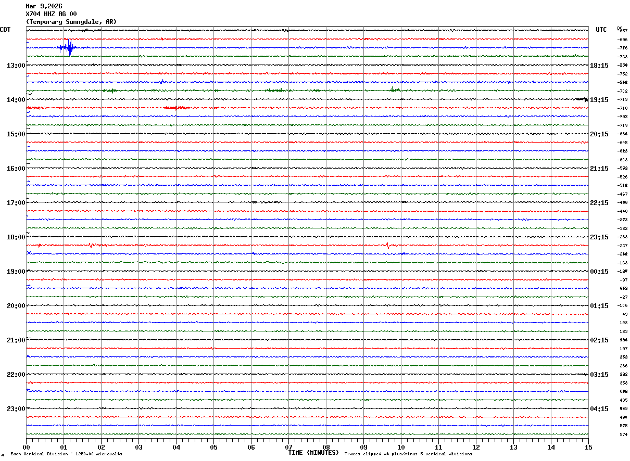Click minute '08' on the time axis

coord(326,447)
